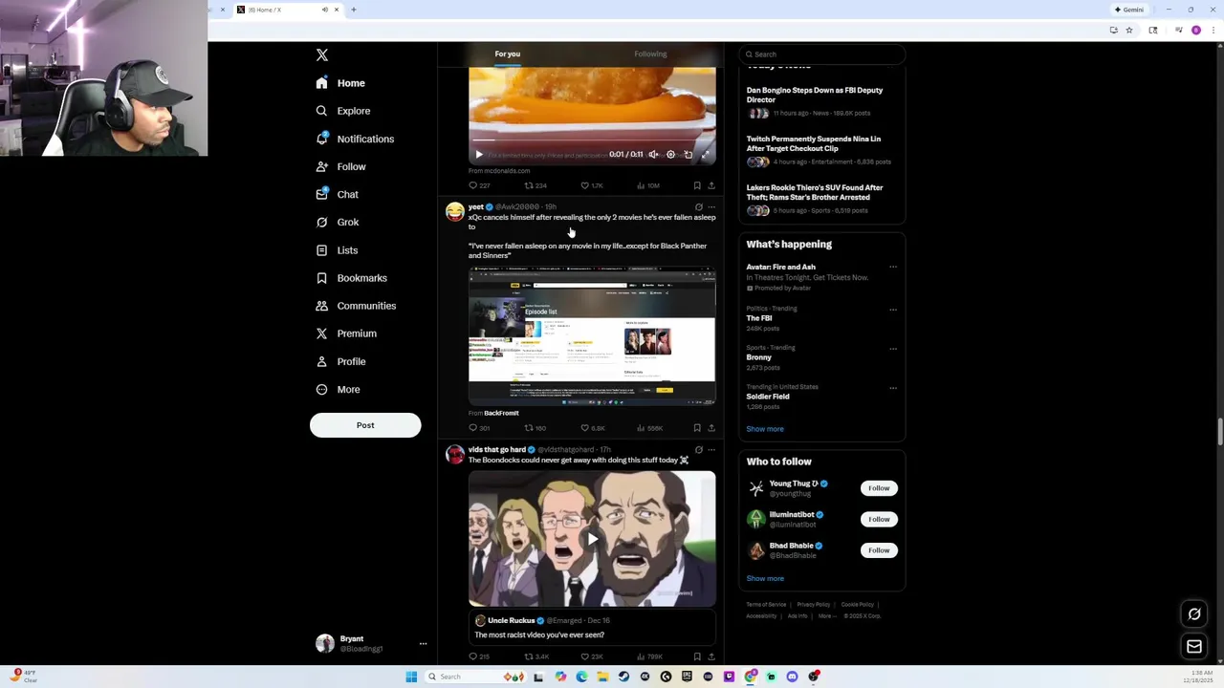Switch to the Following tab
The width and height of the screenshot is (1224, 688).
(650, 54)
